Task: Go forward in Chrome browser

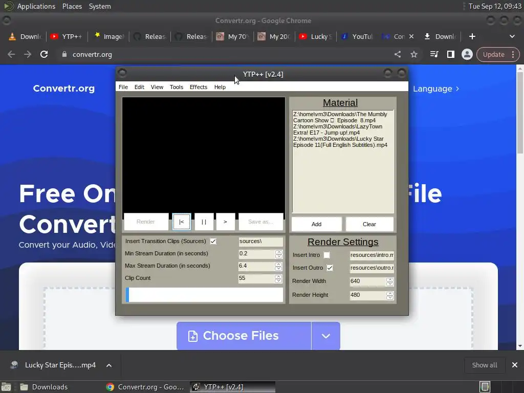Action: coord(28,54)
